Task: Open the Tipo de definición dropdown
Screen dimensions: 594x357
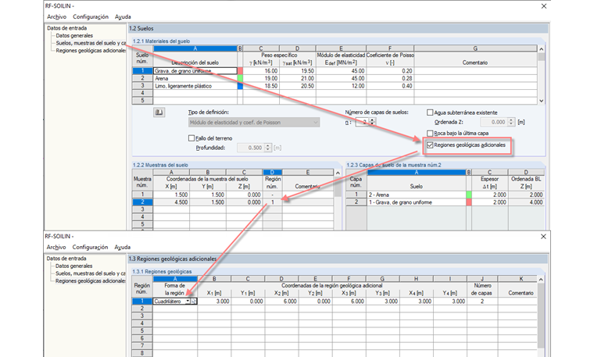Action: coord(254,123)
